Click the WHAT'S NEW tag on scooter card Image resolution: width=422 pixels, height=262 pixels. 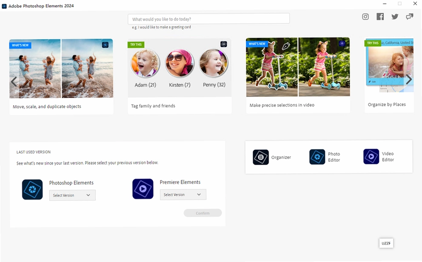click(257, 44)
